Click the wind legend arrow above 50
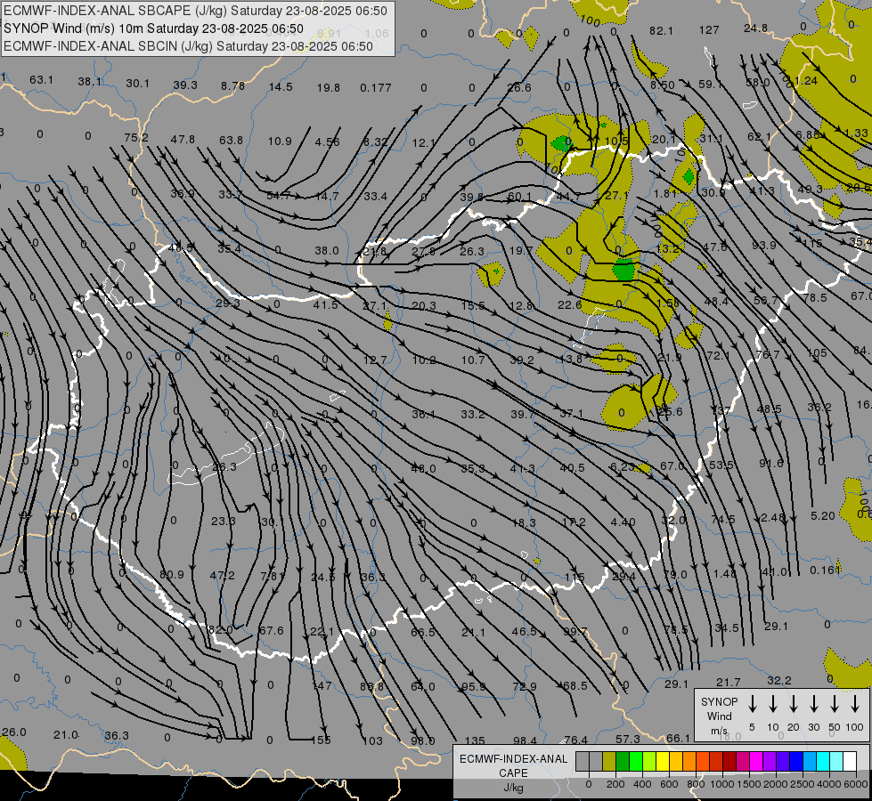The image size is (872, 801). click(835, 704)
